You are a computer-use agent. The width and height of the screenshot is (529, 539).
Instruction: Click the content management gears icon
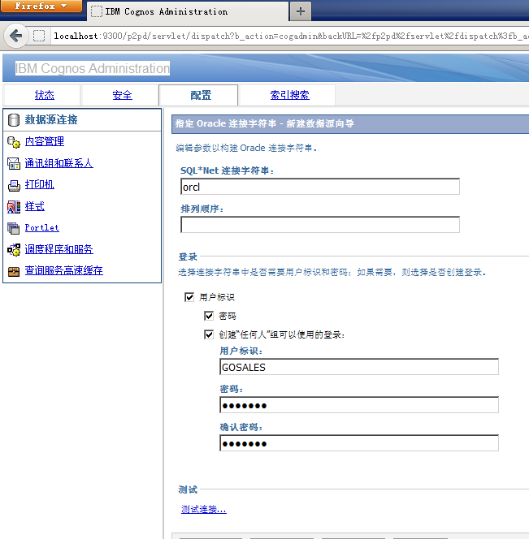tap(14, 142)
